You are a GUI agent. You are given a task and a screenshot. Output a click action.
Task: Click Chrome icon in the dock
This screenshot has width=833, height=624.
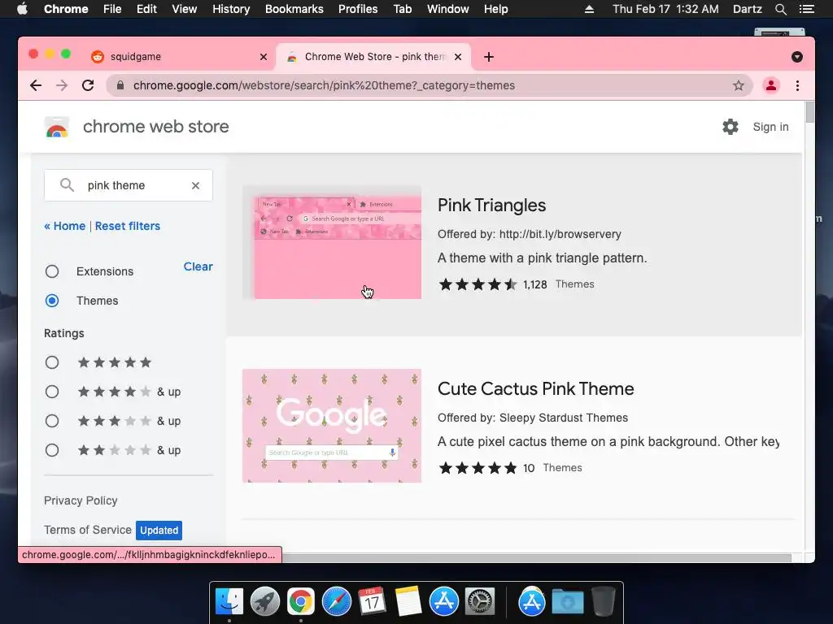(301, 602)
